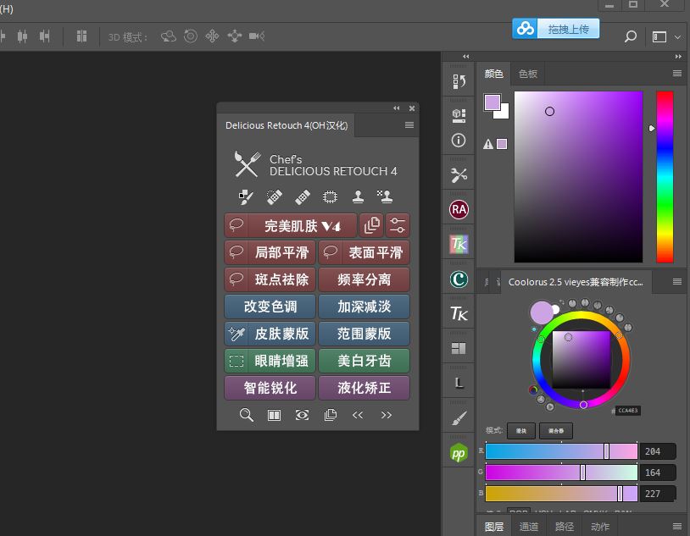Click the Coolorus R channel slider

(561, 451)
